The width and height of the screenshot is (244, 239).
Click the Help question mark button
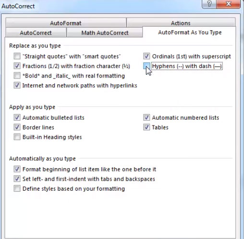coord(209,3)
